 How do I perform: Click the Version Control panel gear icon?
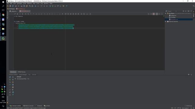click(x=189, y=74)
